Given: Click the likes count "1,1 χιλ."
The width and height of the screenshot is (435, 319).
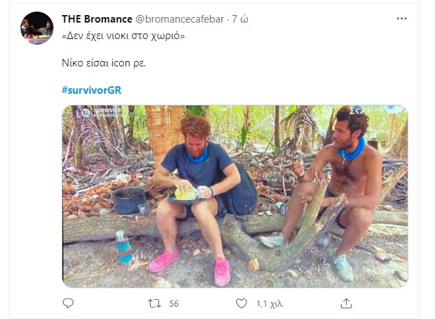Looking at the screenshot, I should coord(270,303).
